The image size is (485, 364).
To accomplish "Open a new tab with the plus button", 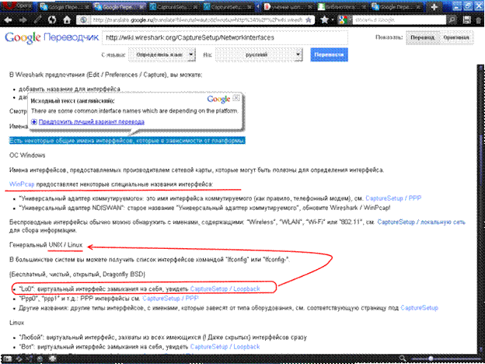I will [434, 7].
